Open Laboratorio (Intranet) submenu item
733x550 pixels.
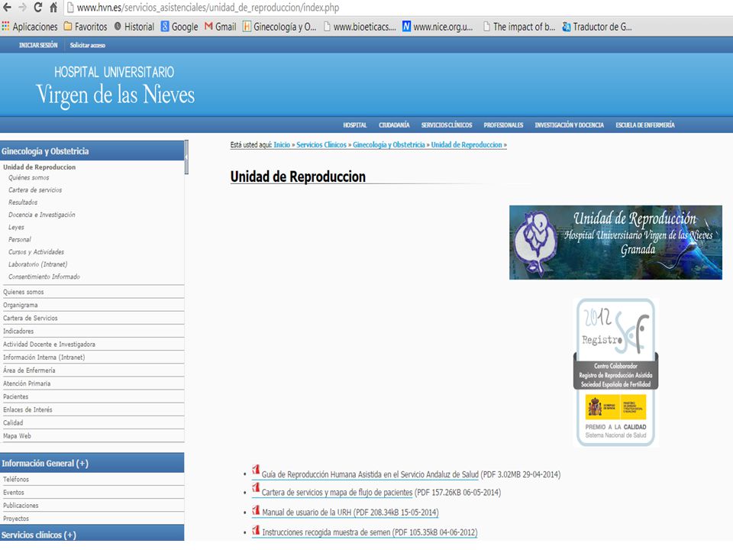tap(38, 264)
